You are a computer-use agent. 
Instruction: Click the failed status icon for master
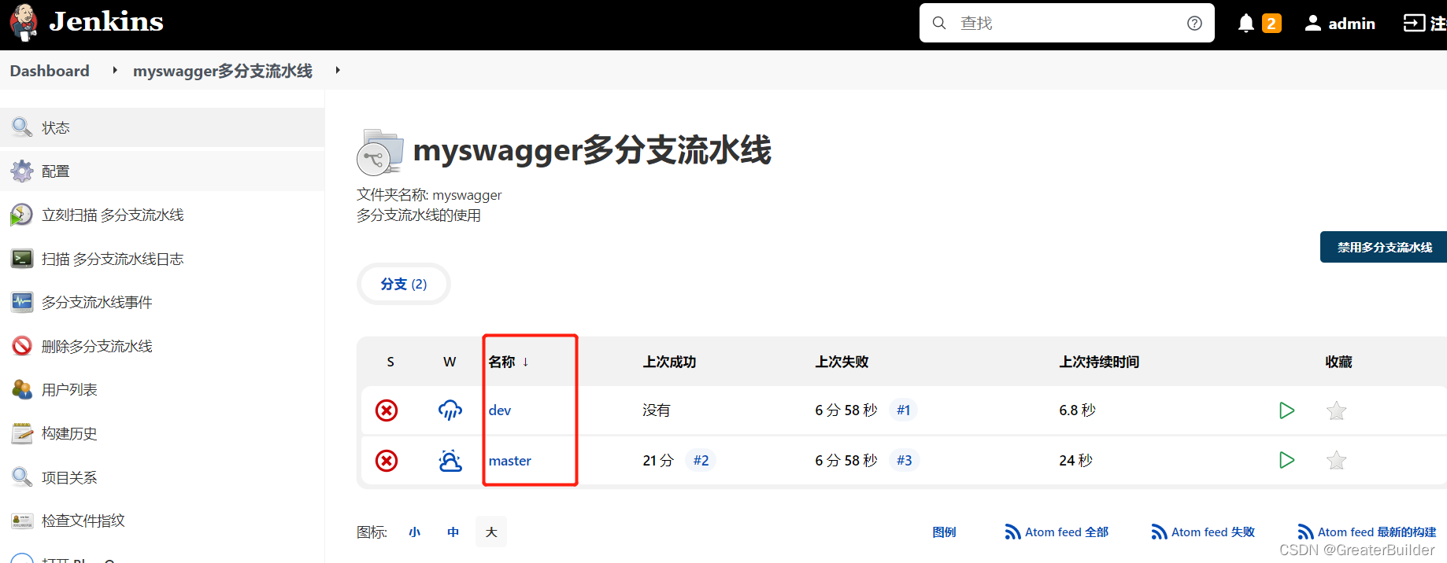(387, 460)
